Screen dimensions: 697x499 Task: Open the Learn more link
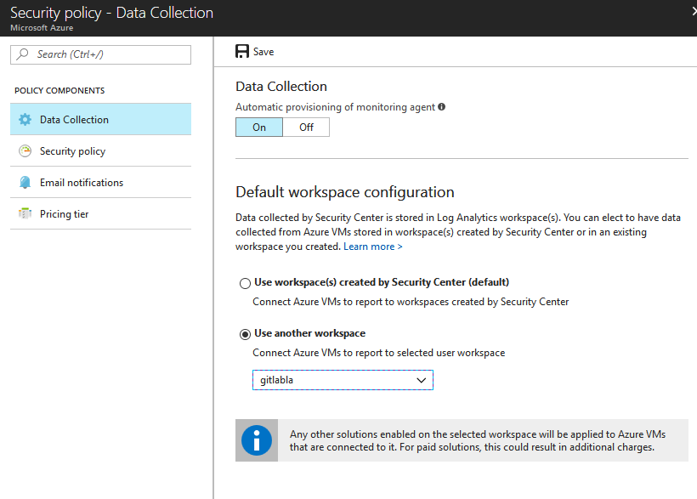coord(372,247)
